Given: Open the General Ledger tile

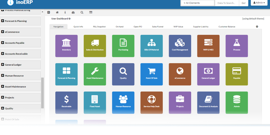Looking at the screenshot, I should (208, 74).
